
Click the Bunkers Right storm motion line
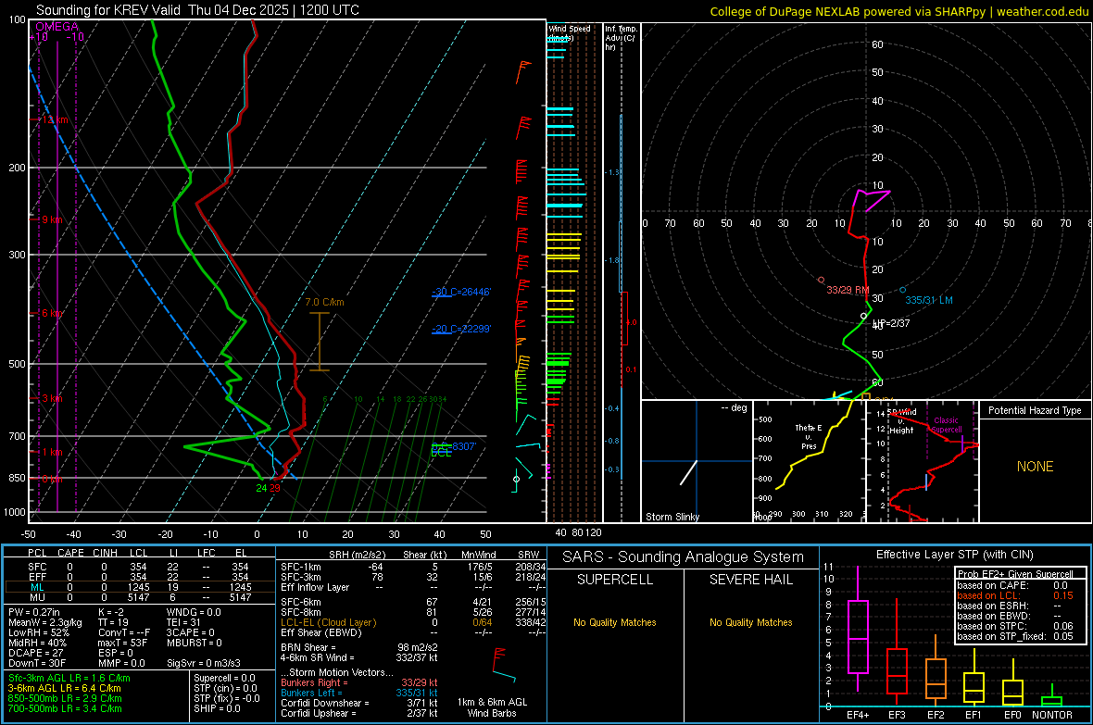click(359, 682)
